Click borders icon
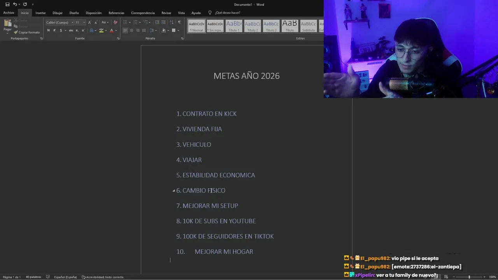The height and width of the screenshot is (280, 498). tap(174, 30)
